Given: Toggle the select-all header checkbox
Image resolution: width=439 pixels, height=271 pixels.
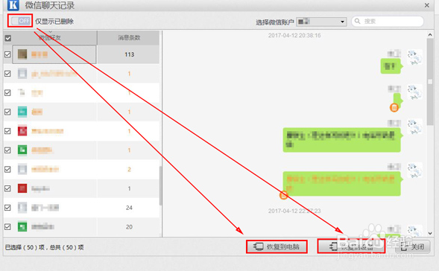Looking at the screenshot, I should coord(8,38).
